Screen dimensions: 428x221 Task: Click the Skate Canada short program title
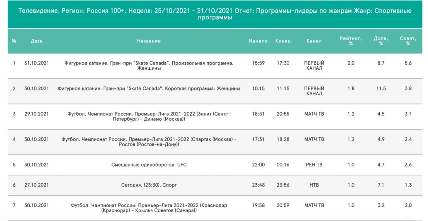pos(149,88)
